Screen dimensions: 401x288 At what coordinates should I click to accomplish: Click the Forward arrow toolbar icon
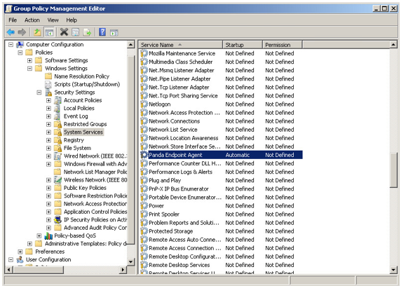coord(22,32)
